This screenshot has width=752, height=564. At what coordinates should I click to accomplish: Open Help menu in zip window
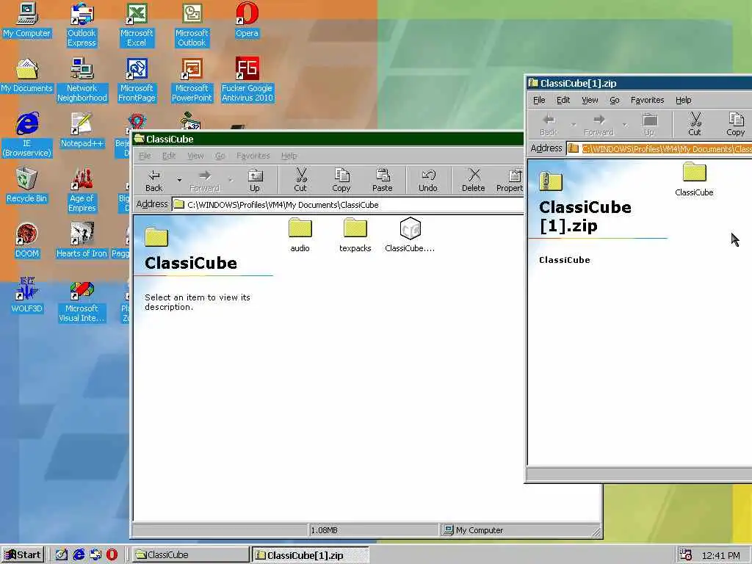click(x=684, y=100)
